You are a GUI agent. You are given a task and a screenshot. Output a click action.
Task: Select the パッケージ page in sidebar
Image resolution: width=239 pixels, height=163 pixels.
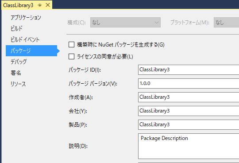point(31,50)
